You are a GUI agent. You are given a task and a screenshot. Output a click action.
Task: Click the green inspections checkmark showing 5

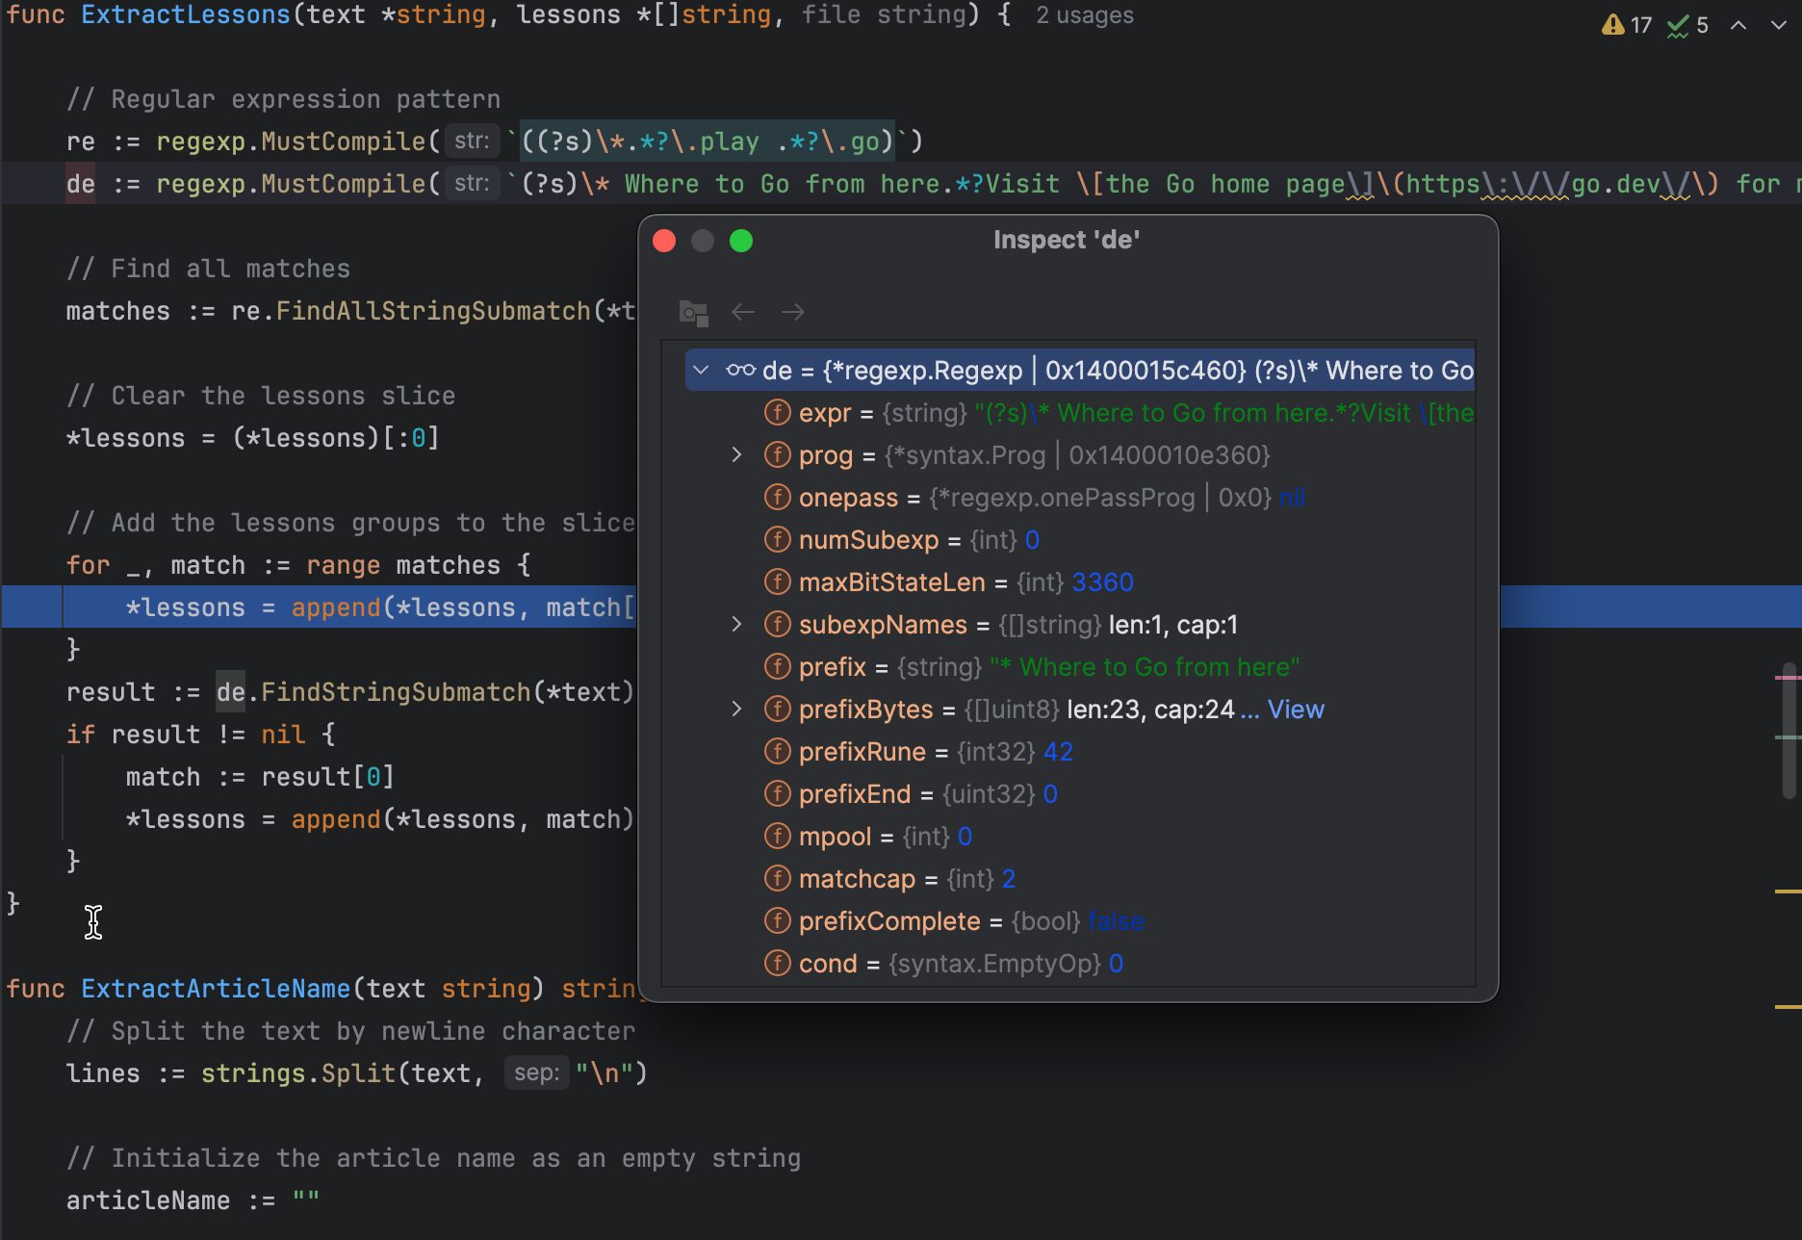1679,25
